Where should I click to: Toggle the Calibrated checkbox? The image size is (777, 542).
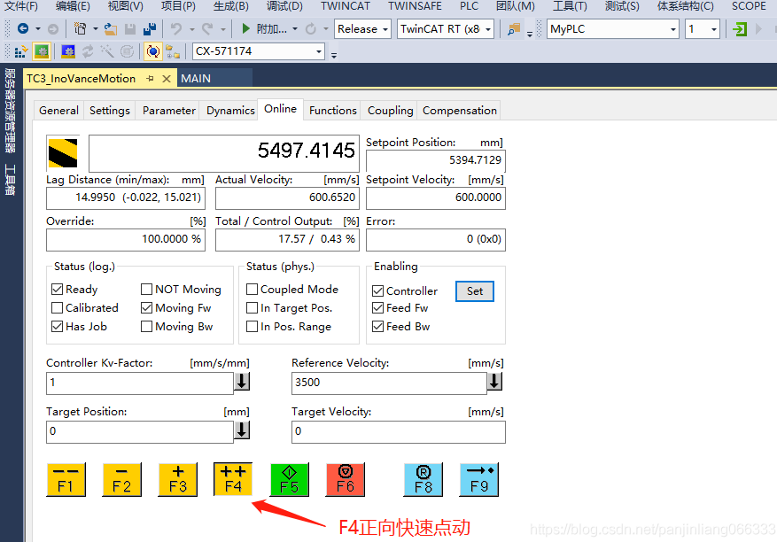coord(57,307)
